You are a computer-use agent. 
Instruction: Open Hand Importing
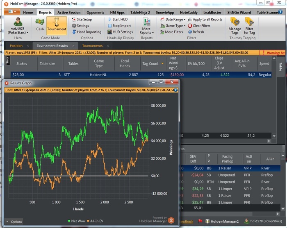(87, 32)
